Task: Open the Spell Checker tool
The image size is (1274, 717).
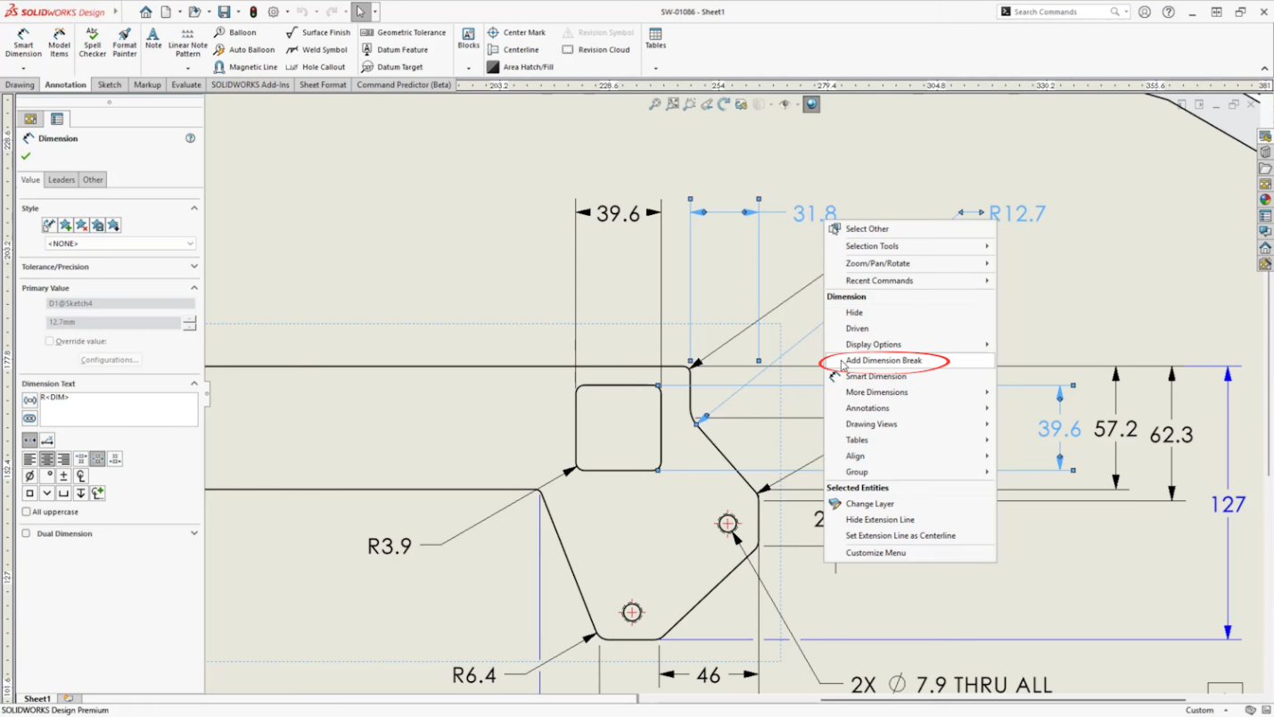Action: 92,42
